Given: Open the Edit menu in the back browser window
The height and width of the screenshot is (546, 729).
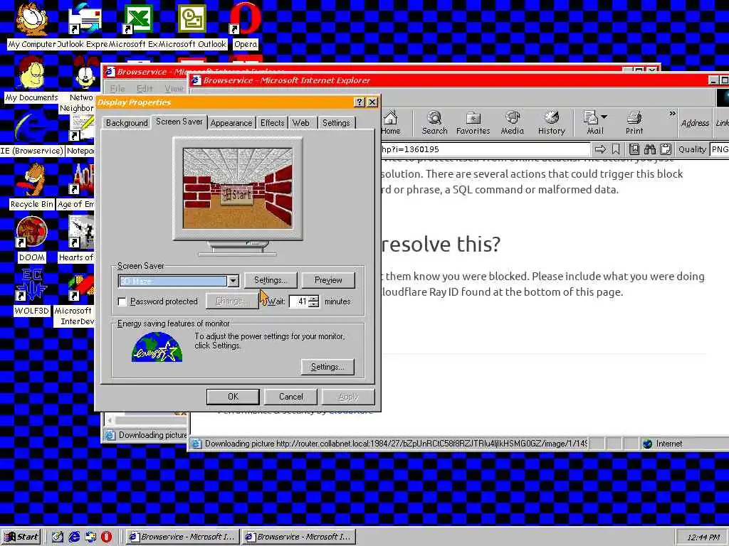Looking at the screenshot, I should [x=145, y=88].
